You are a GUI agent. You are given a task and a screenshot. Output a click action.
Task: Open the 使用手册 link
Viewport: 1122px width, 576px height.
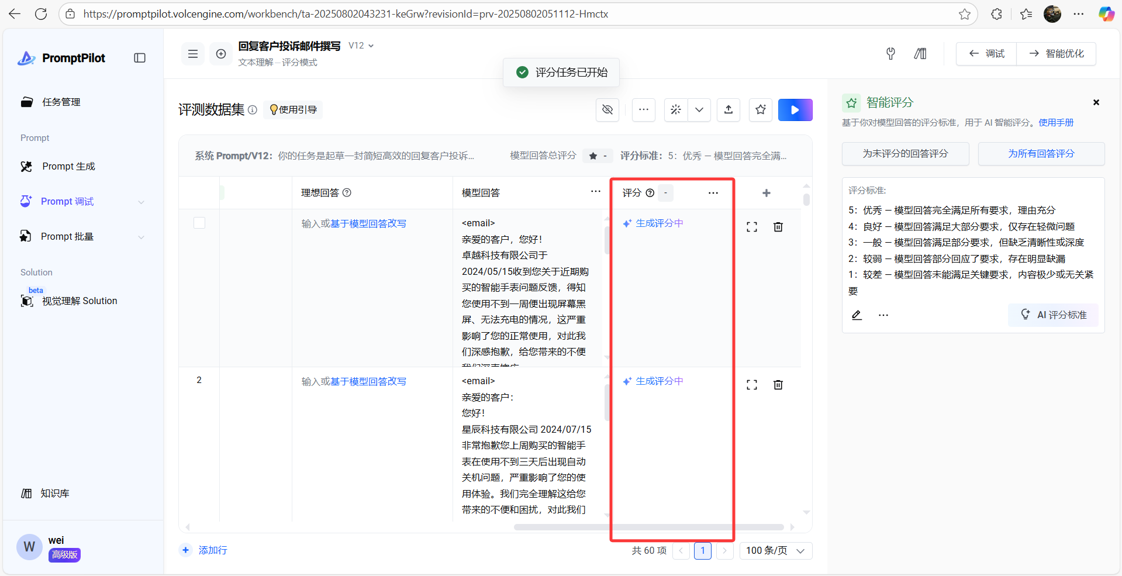[x=1056, y=123]
